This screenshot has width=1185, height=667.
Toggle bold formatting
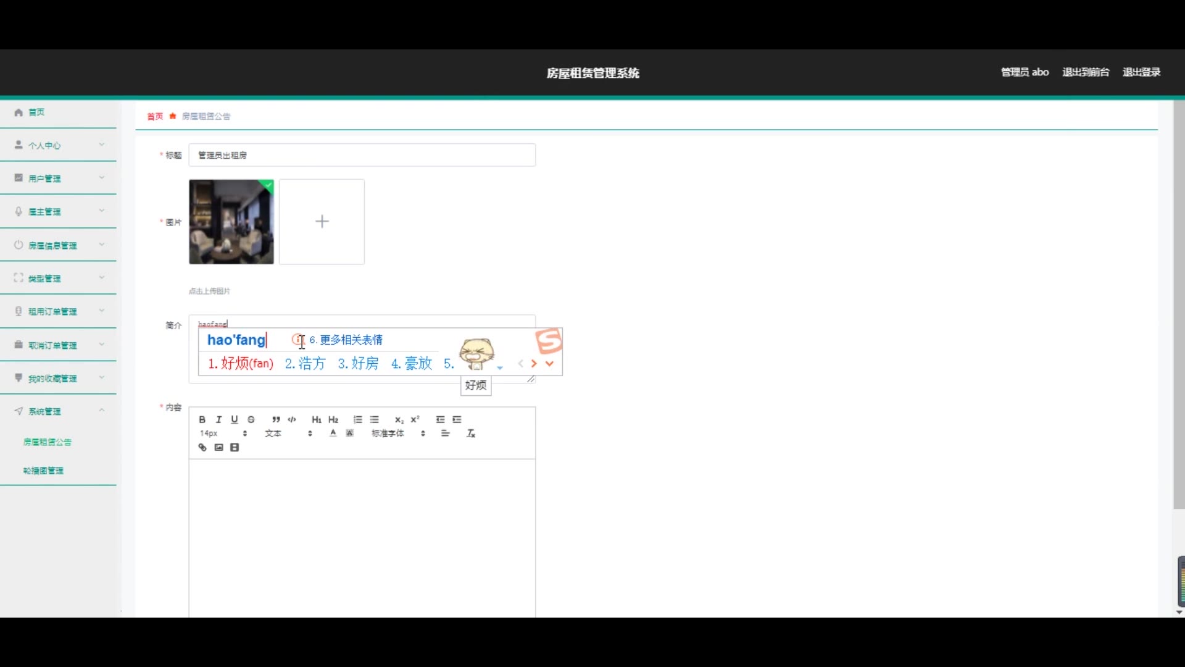202,419
